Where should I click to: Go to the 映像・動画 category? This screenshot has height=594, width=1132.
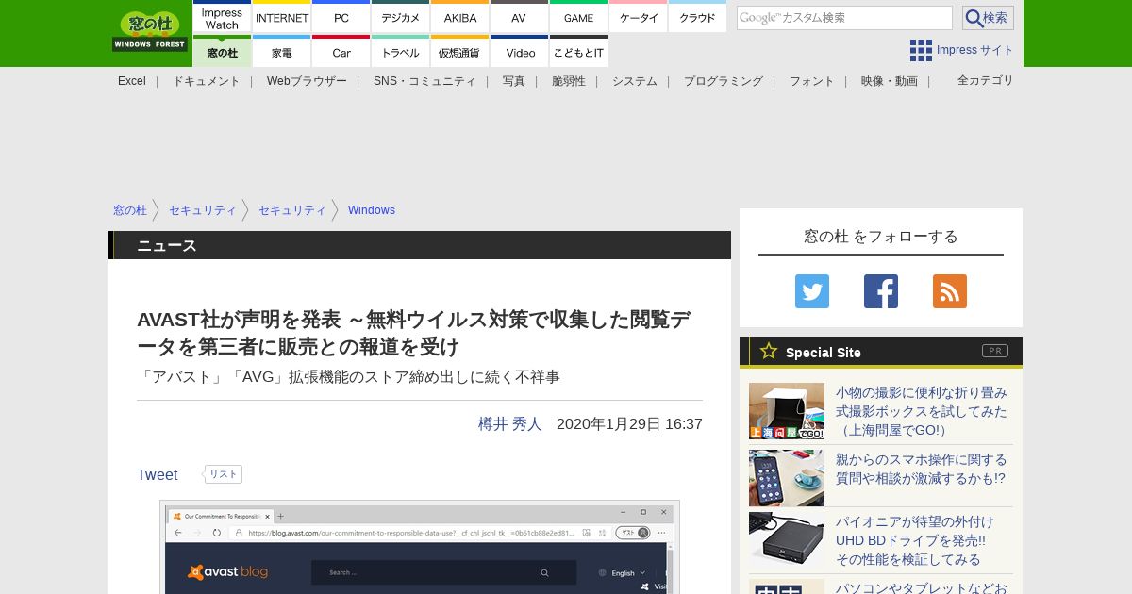tap(890, 81)
